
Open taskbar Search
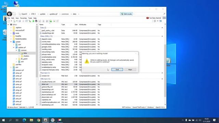tap(10, 120)
